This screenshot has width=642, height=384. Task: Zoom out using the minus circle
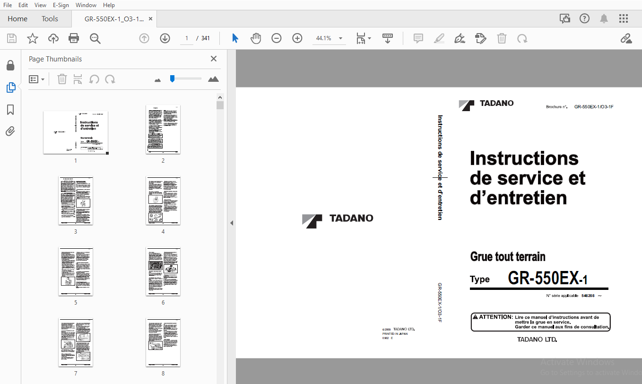click(x=277, y=38)
